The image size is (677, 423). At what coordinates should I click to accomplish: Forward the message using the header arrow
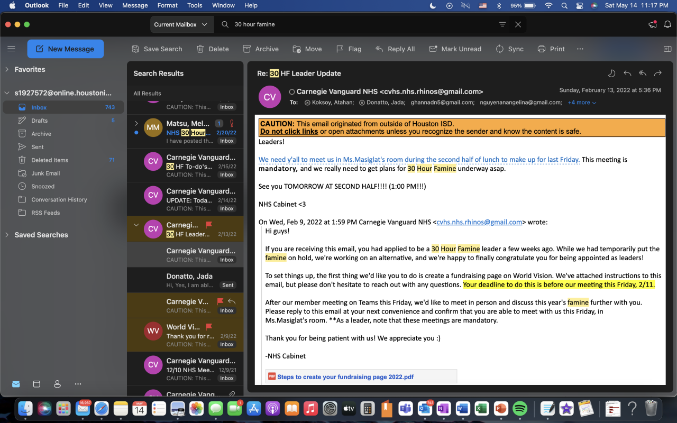[x=658, y=73]
